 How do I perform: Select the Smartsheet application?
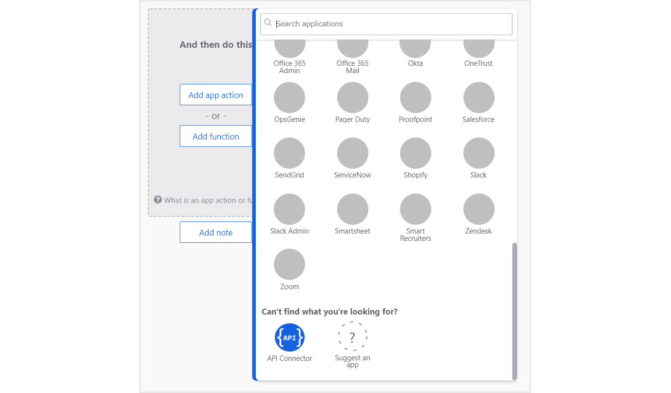tap(352, 209)
